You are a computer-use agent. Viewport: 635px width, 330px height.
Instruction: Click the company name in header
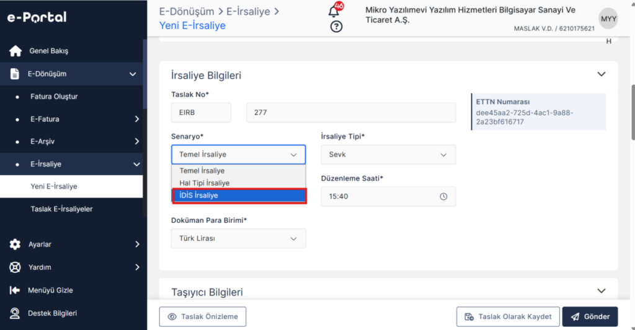[470, 15]
